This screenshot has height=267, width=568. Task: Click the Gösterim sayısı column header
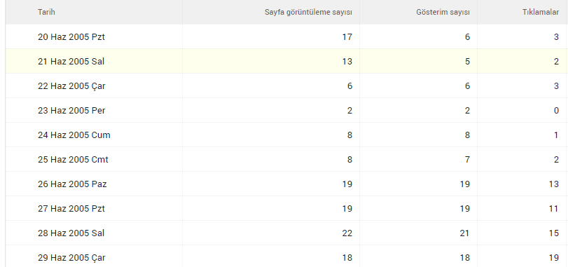[x=443, y=12]
